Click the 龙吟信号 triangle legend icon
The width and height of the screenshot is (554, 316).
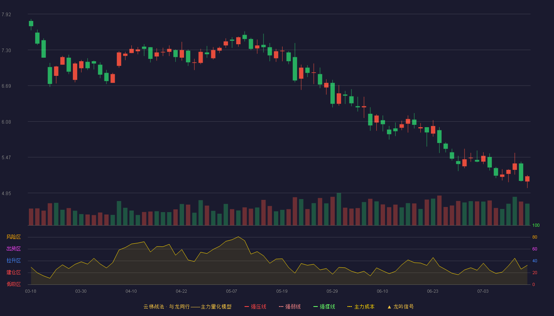click(389, 307)
